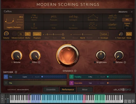Open the Bloom/Norm slider dropdown arrow

(71, 34)
